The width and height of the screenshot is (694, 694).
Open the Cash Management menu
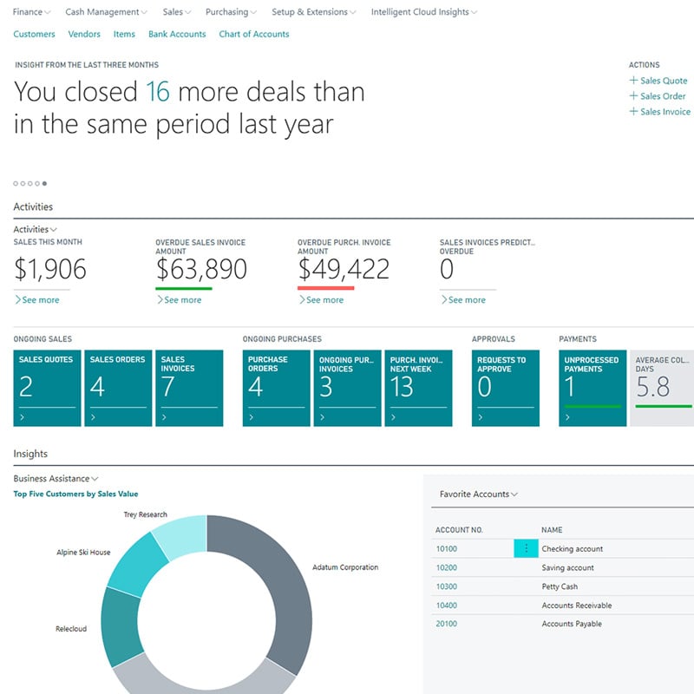[106, 12]
